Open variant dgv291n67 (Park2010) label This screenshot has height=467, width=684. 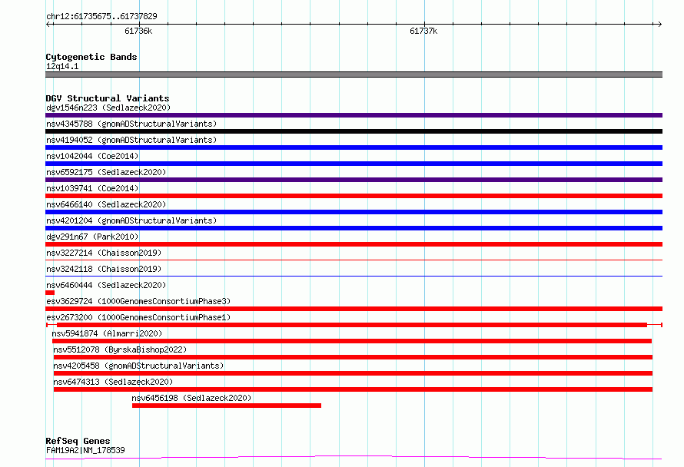click(92, 237)
